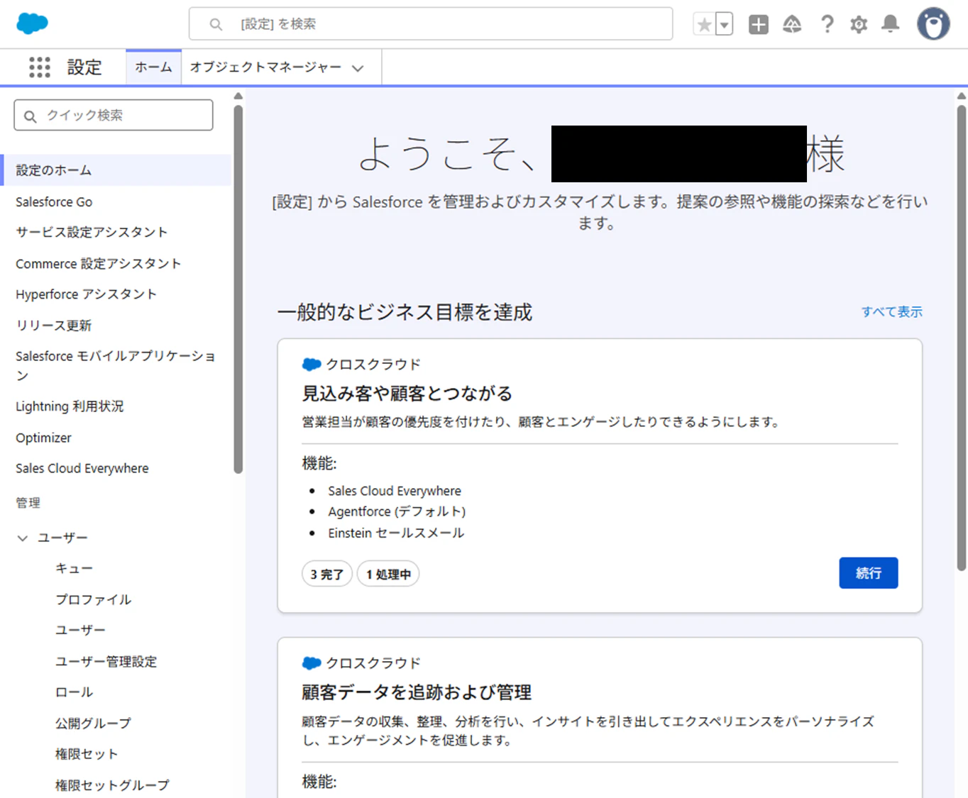The image size is (968, 798).
Task: Open the Trailhead guidance center icon
Action: pyautogui.click(x=792, y=25)
